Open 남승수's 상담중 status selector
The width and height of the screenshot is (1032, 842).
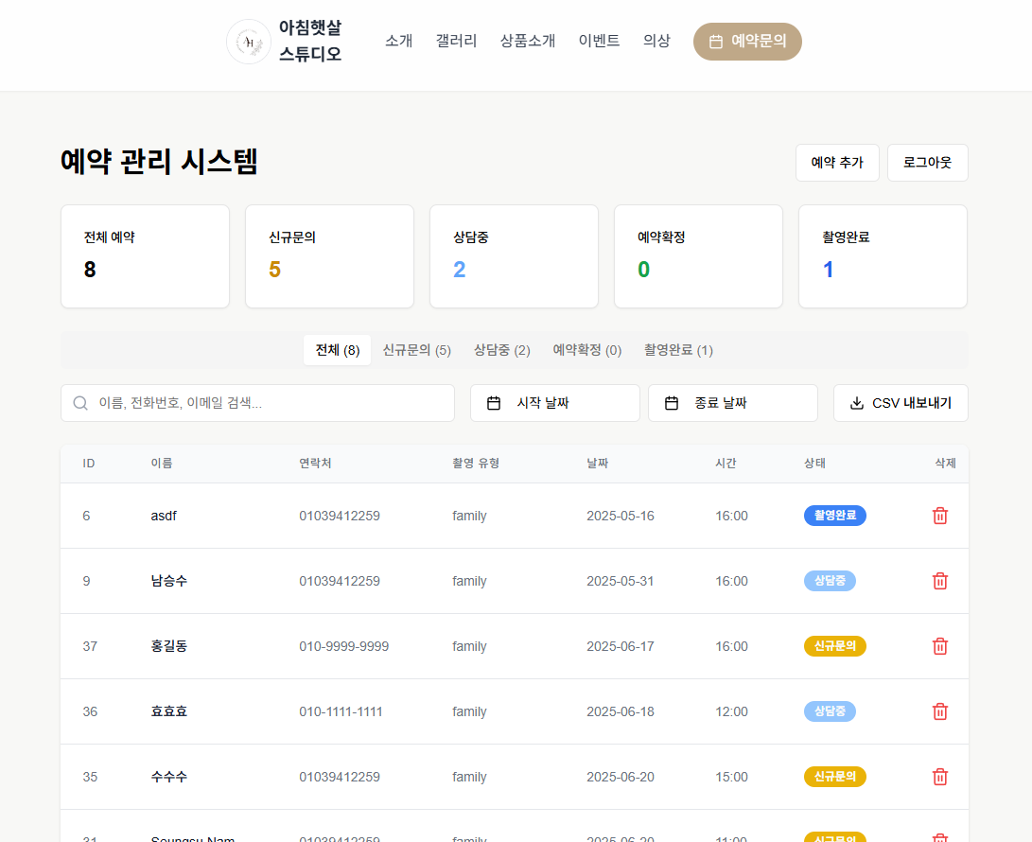(x=830, y=581)
